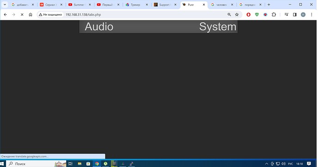
Task: Go back to the previous page
Action: point(5,15)
